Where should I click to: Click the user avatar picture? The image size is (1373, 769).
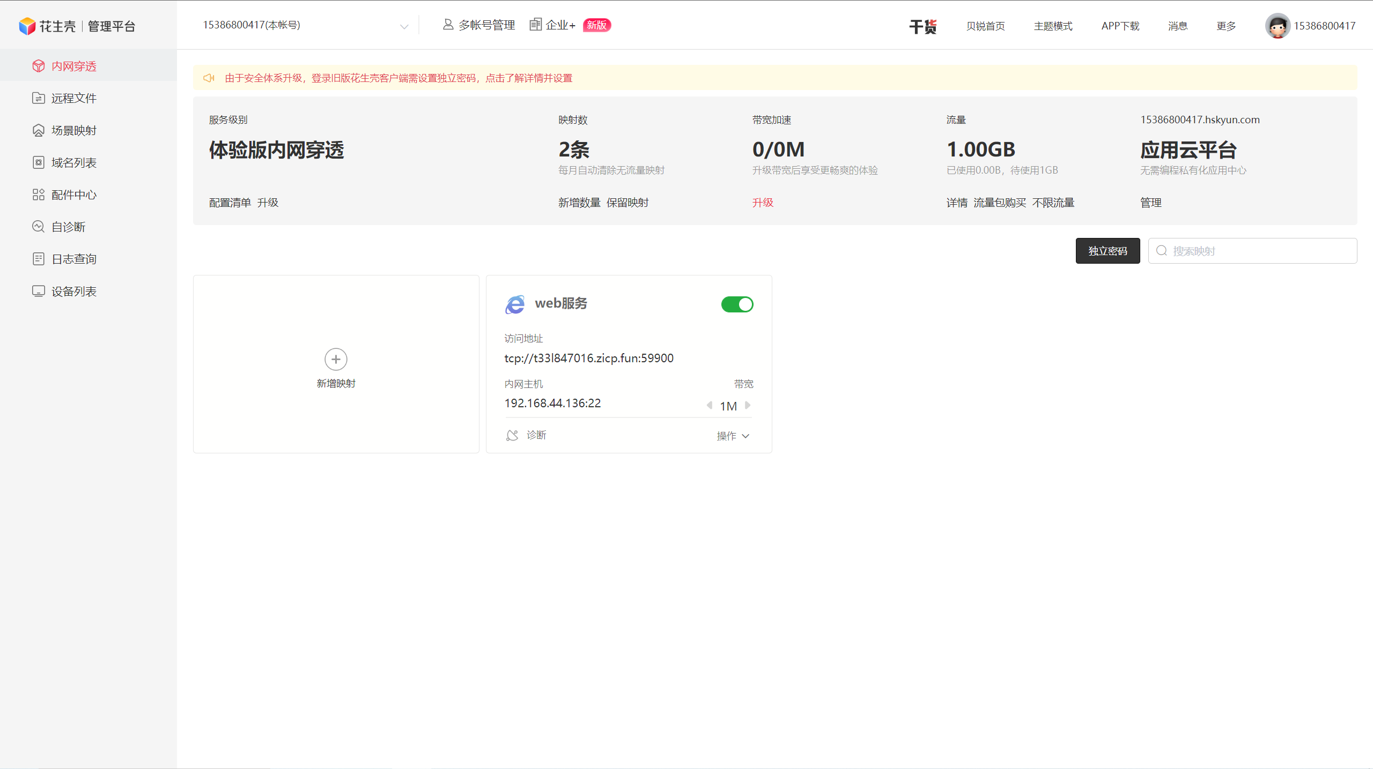coord(1277,26)
